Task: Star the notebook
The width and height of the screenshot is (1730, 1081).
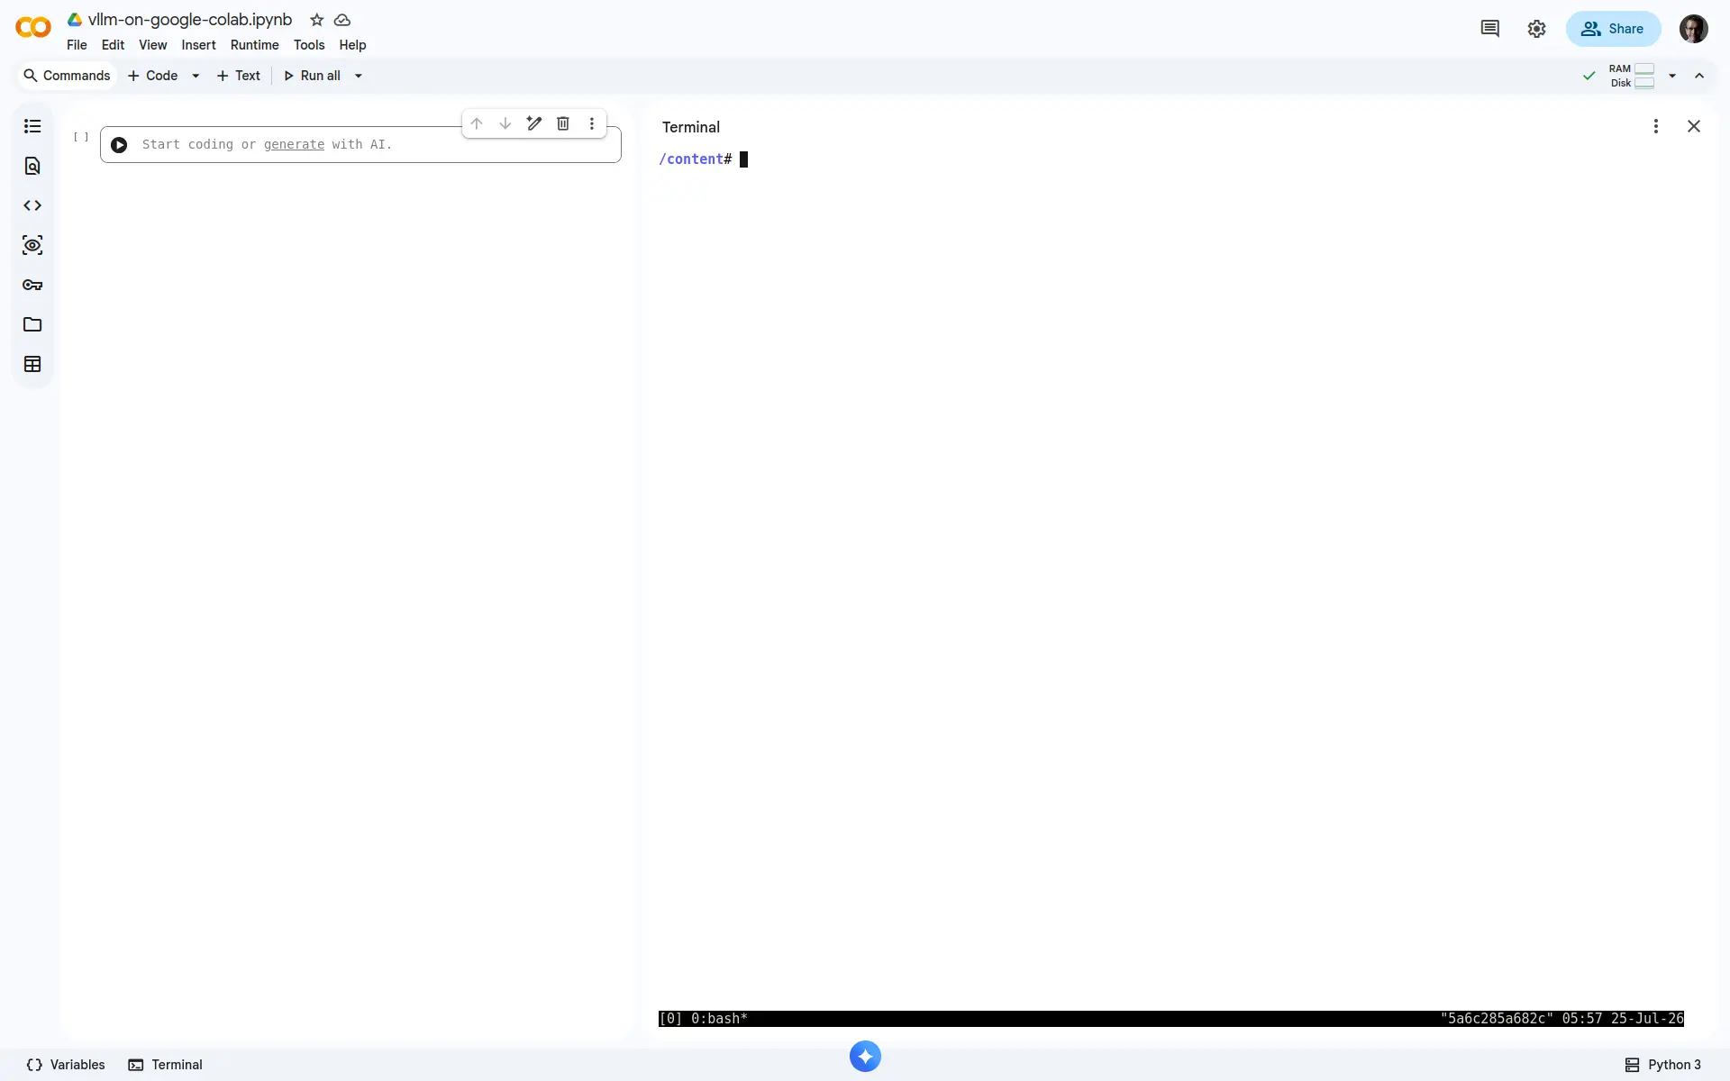Action: coord(317,20)
